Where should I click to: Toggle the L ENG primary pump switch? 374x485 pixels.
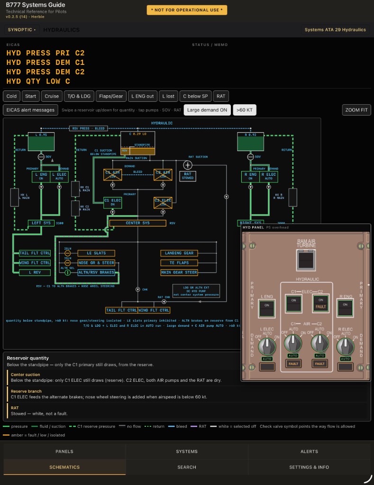(266, 308)
